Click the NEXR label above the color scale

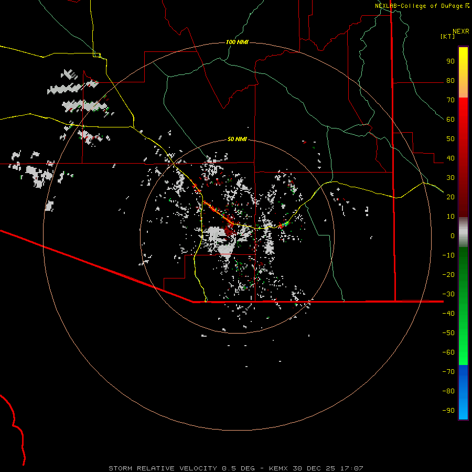[461, 31]
